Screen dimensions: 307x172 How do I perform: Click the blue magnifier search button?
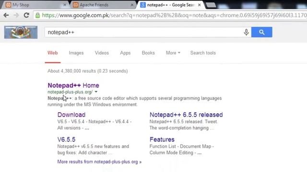pyautogui.click(x=262, y=32)
